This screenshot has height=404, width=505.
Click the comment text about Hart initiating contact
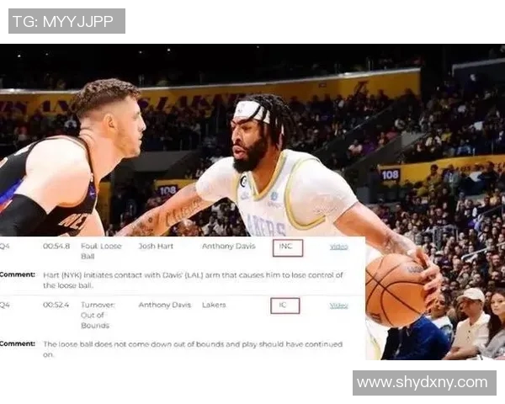pos(193,280)
